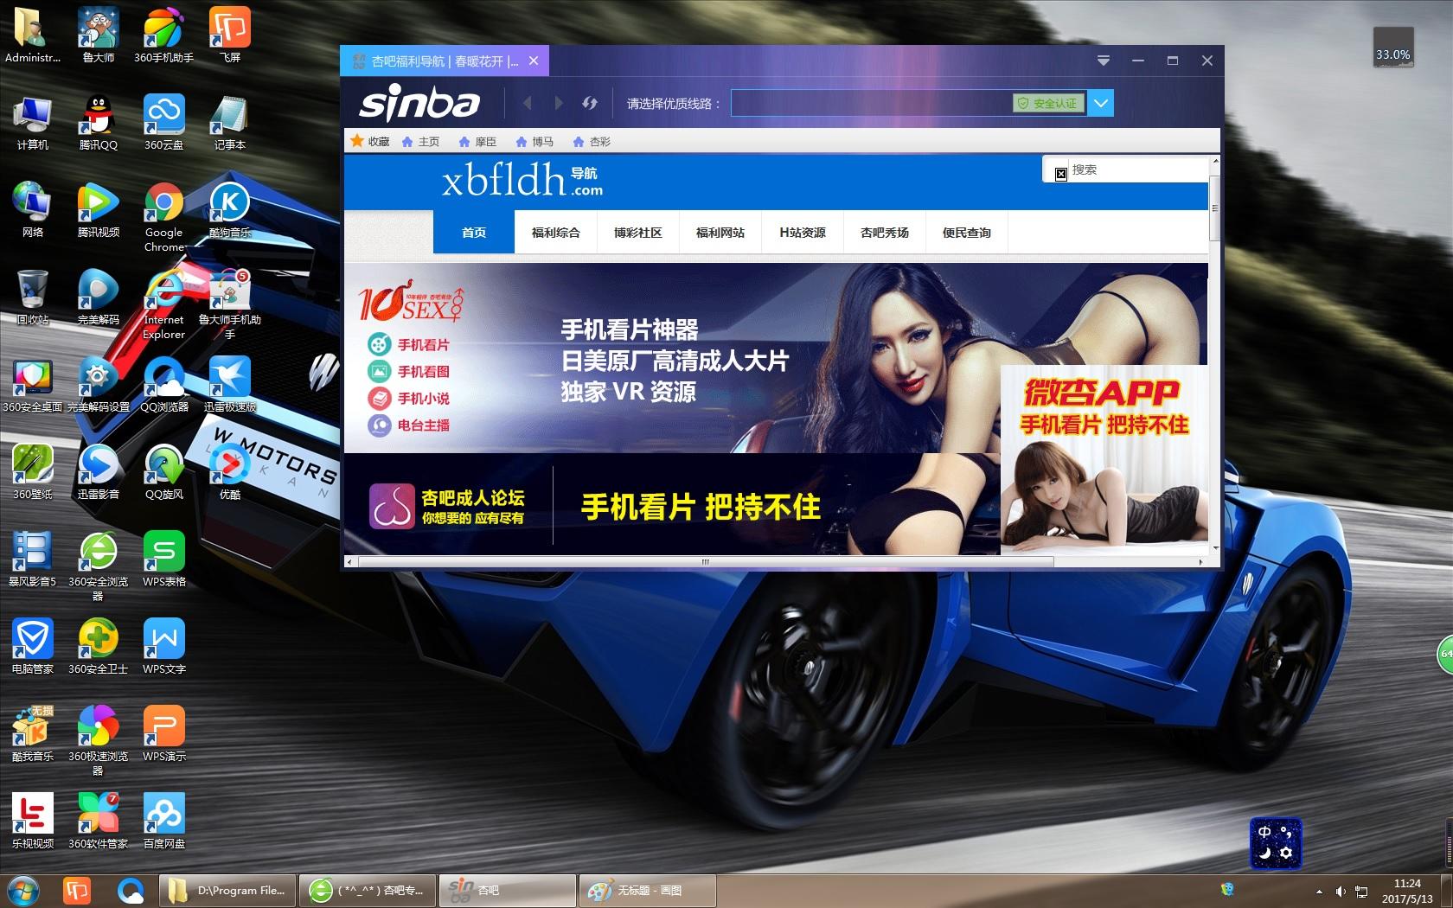Open the 杏吧秀场 navigation tab
This screenshot has height=908, width=1453.
point(885,232)
